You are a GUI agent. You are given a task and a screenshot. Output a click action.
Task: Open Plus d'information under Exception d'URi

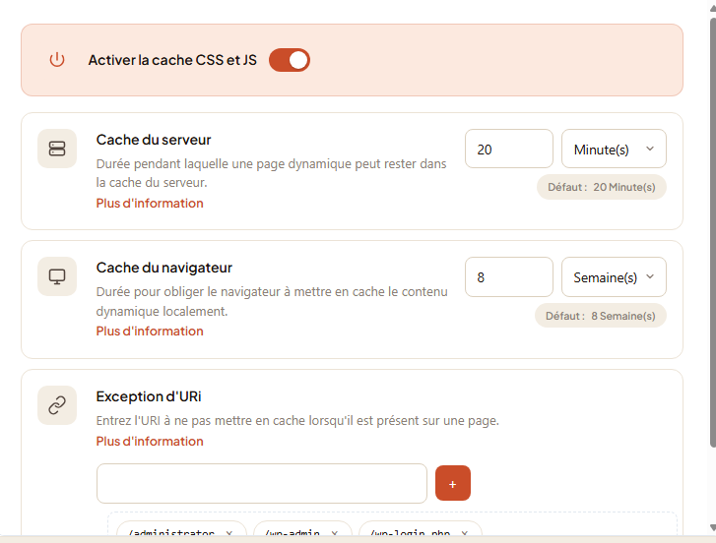tap(150, 442)
